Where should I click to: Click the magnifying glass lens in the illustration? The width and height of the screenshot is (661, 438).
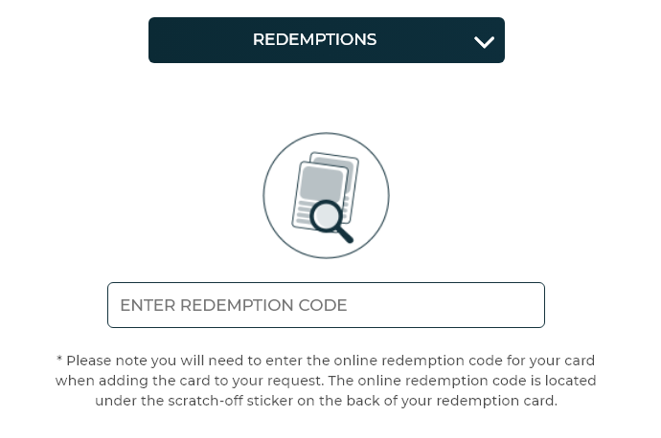coord(327,216)
